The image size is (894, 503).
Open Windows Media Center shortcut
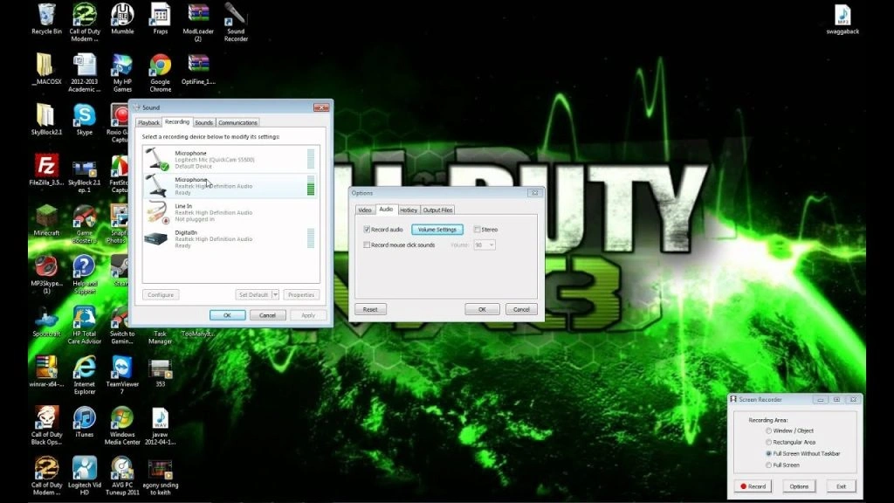coord(122,425)
